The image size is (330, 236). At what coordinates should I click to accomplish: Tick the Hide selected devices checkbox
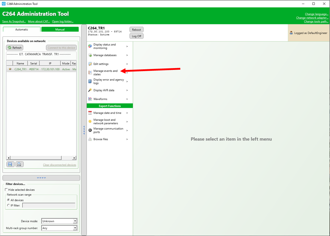[6, 190]
